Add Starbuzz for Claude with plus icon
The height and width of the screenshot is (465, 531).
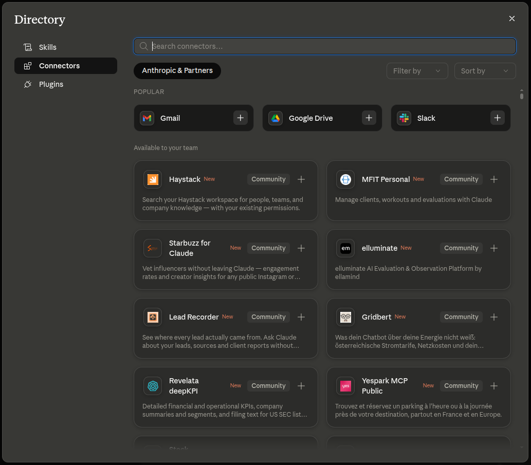[x=301, y=248]
